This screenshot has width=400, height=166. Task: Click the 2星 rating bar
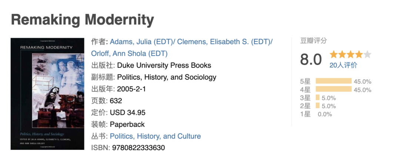tap(318, 106)
